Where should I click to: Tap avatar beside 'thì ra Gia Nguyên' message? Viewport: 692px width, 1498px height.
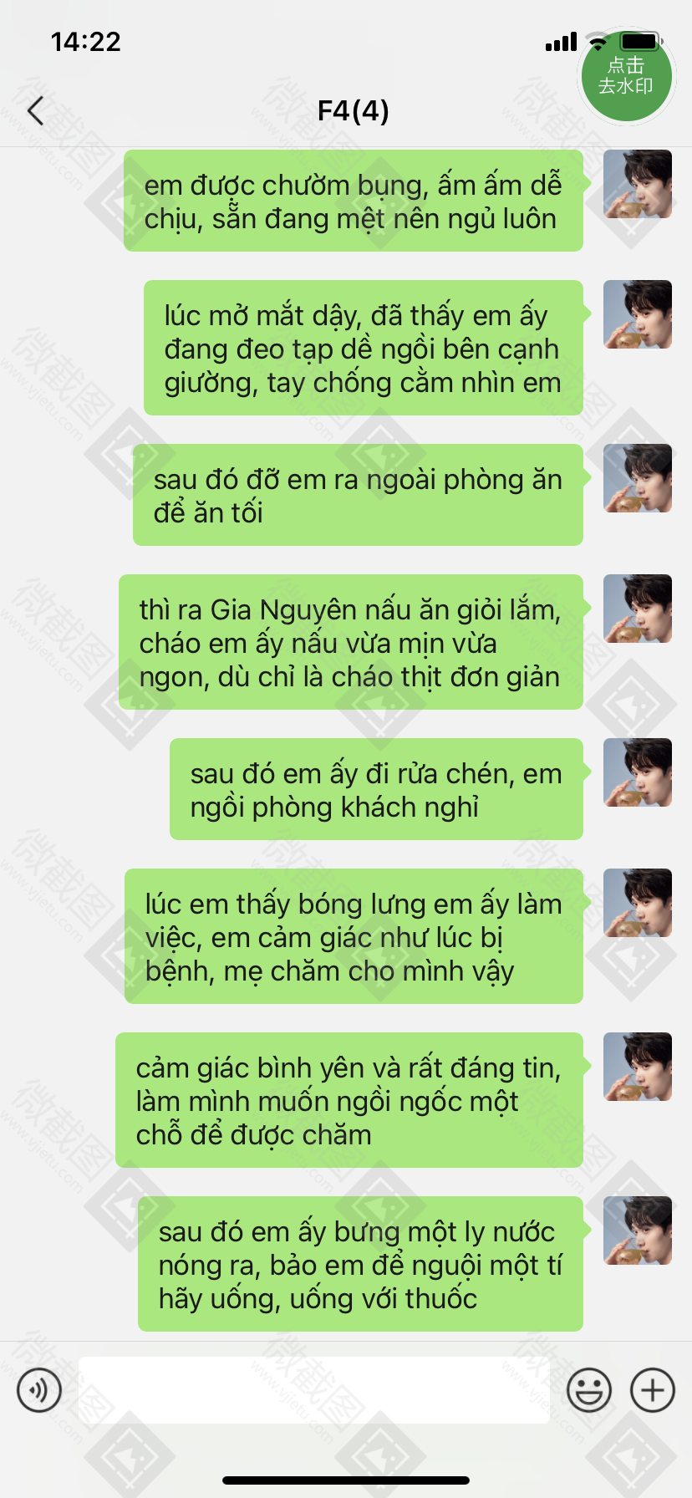point(638,609)
